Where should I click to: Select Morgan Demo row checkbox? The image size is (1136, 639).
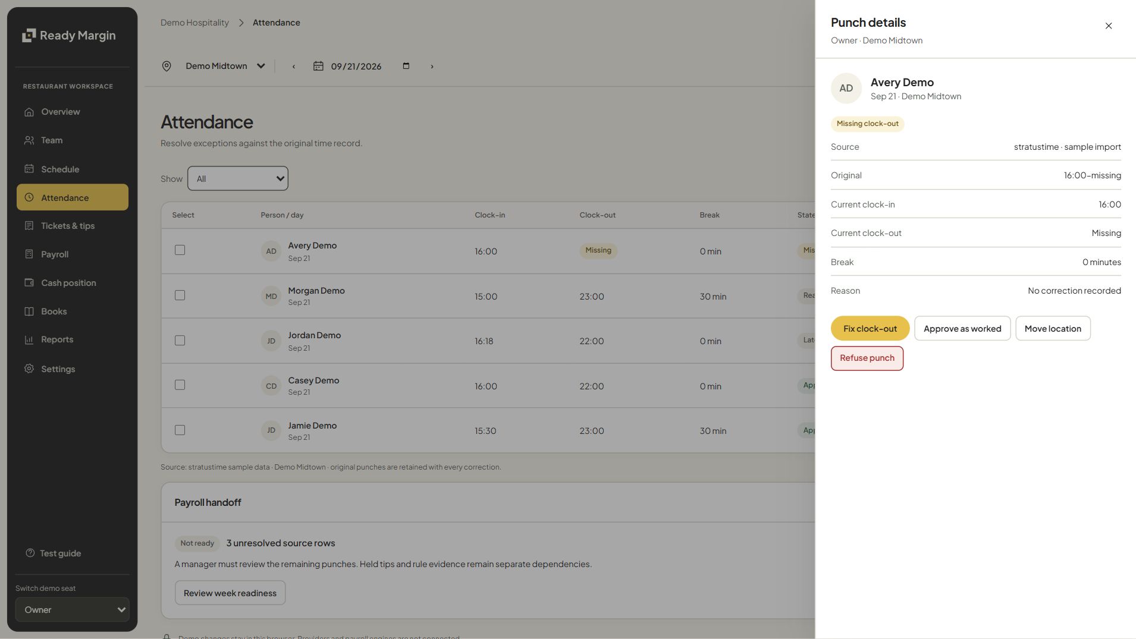180,295
